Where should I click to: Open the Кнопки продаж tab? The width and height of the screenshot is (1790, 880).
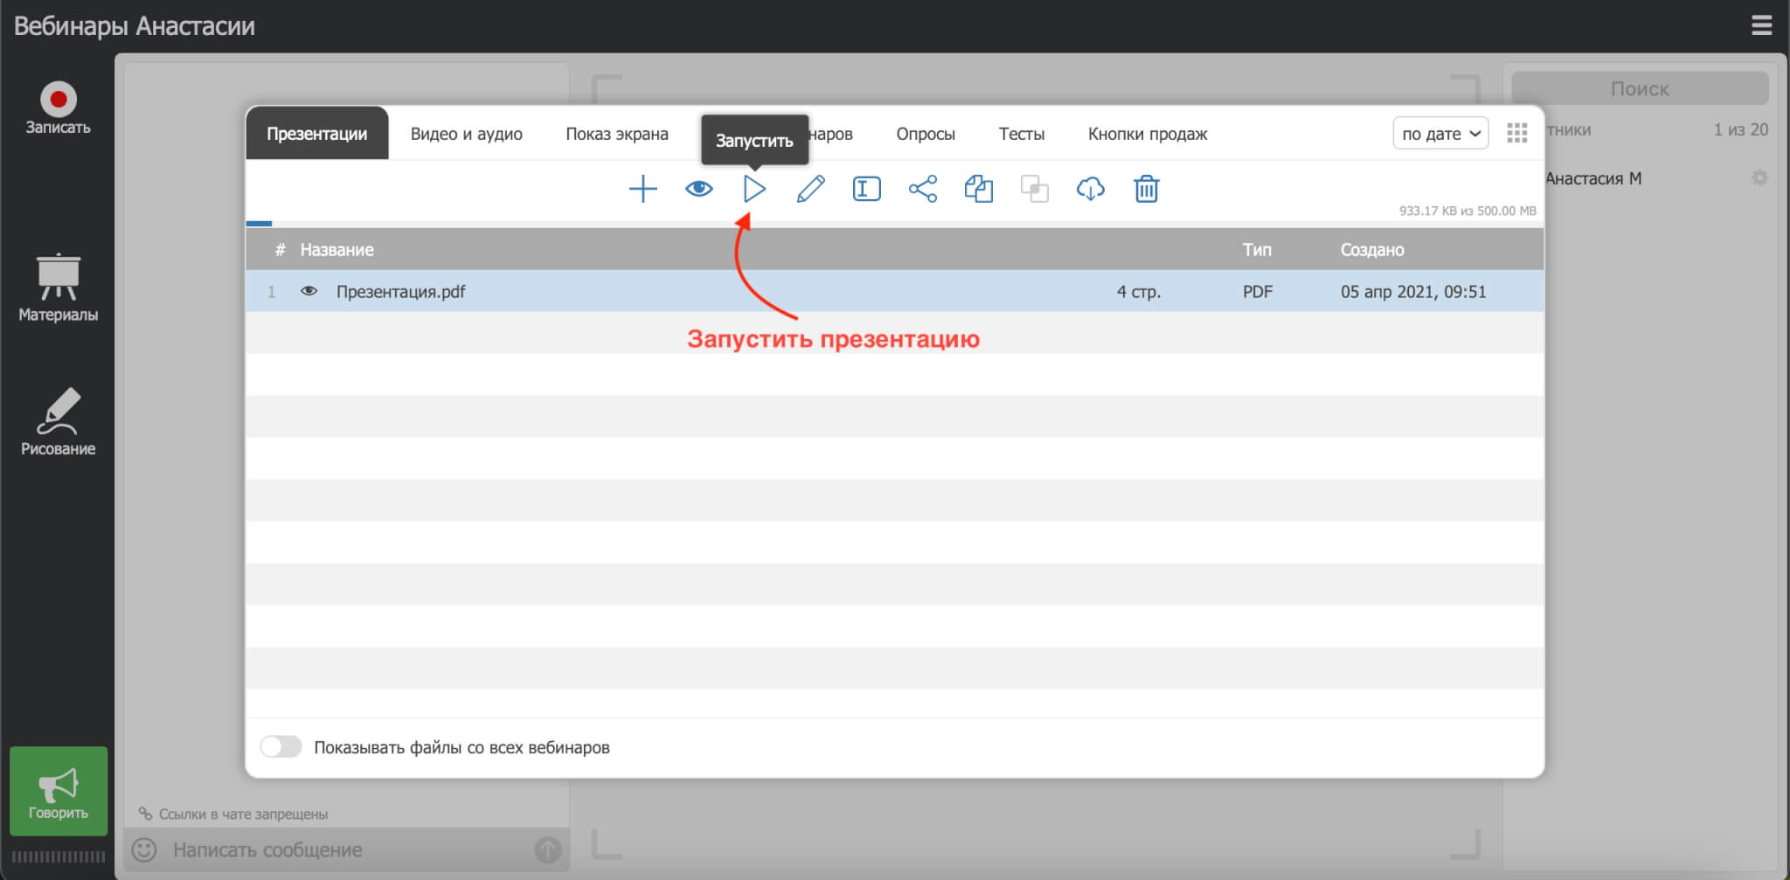[1147, 134]
